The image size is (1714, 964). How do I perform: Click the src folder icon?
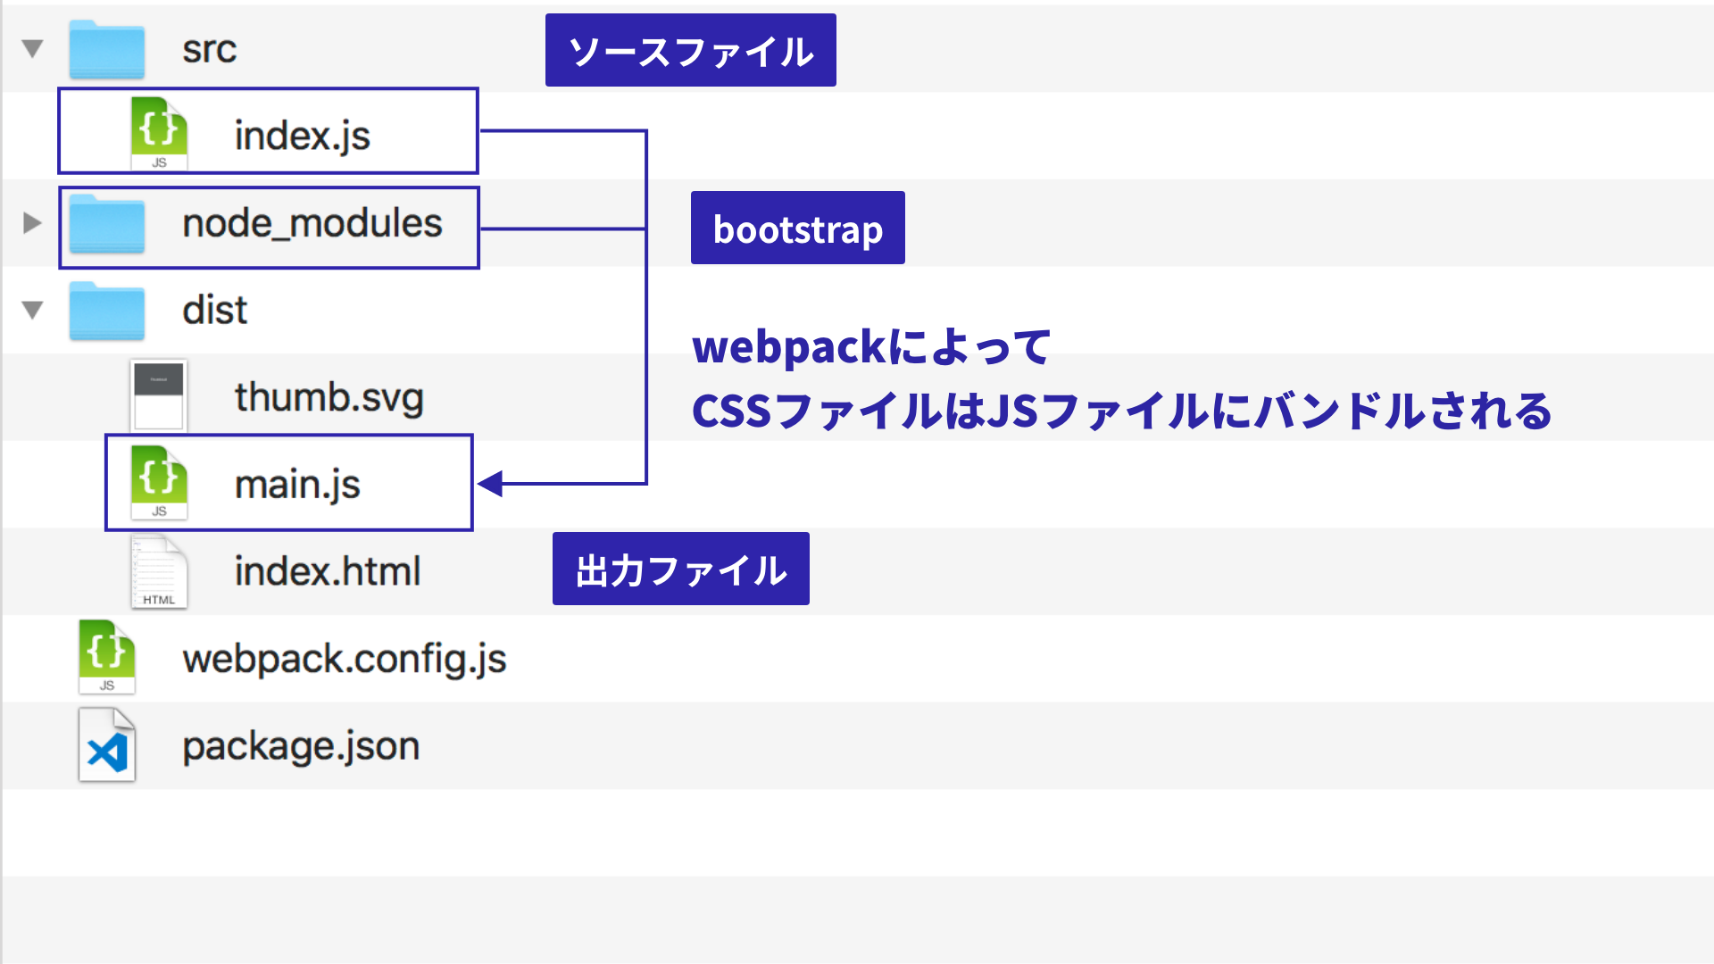[x=107, y=49]
